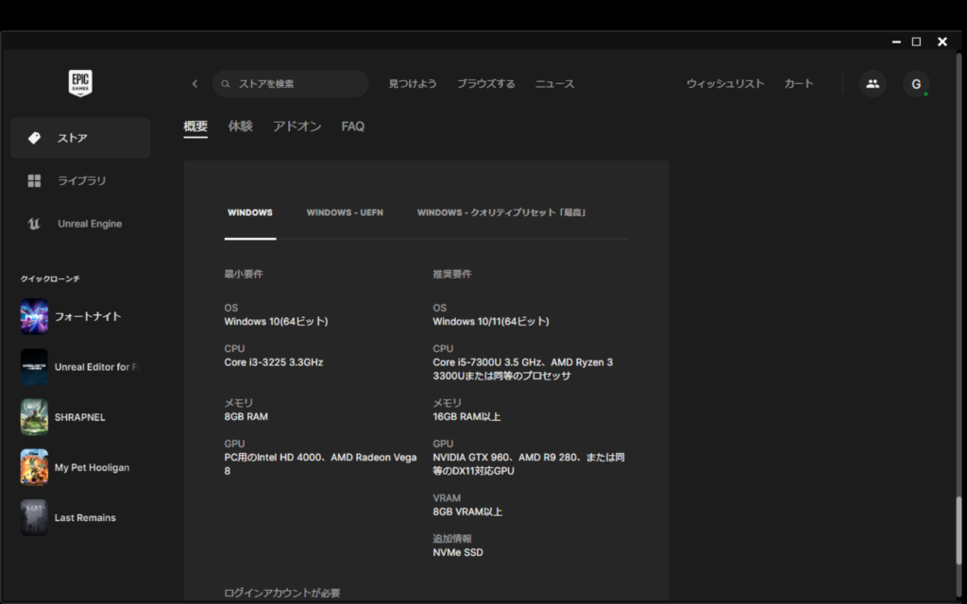Open the カート link
The image size is (967, 604).
point(799,84)
